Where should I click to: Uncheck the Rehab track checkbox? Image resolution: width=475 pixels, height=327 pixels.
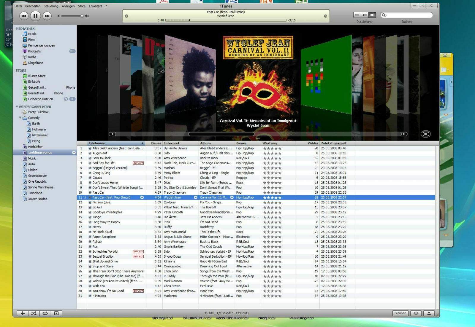[x=90, y=242]
